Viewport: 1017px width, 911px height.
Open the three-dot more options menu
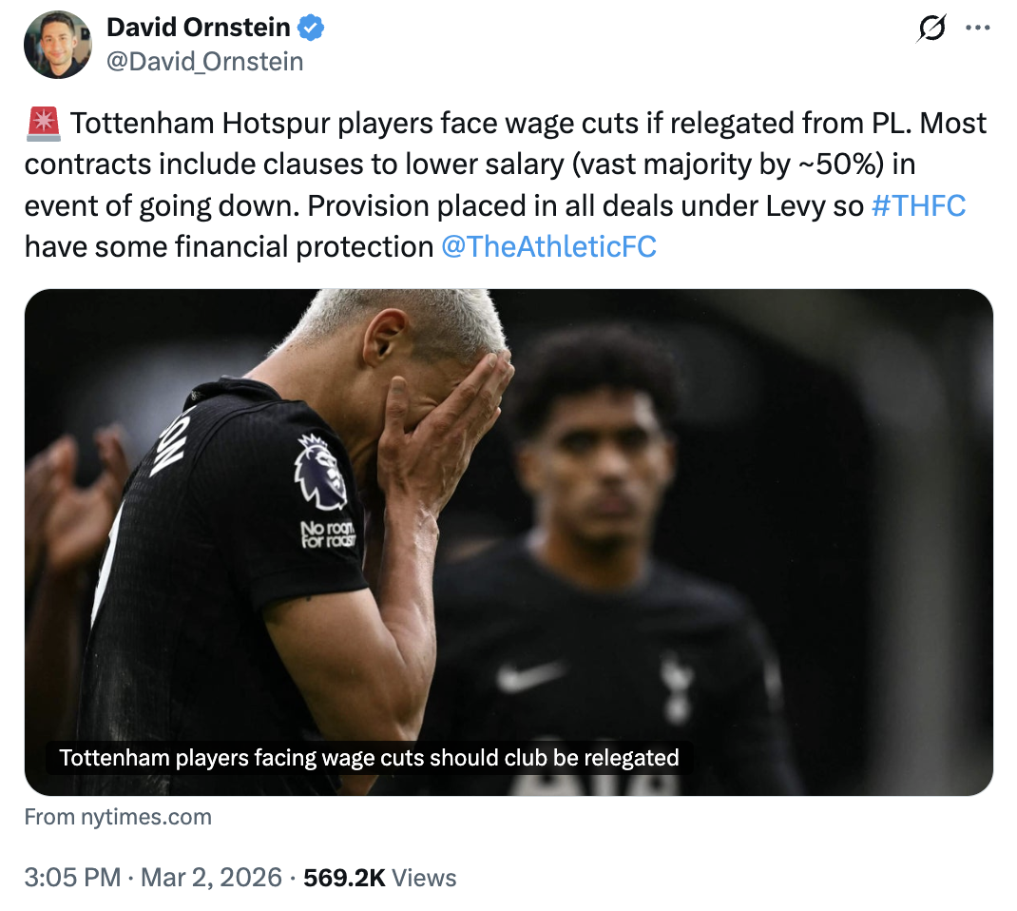(x=977, y=29)
